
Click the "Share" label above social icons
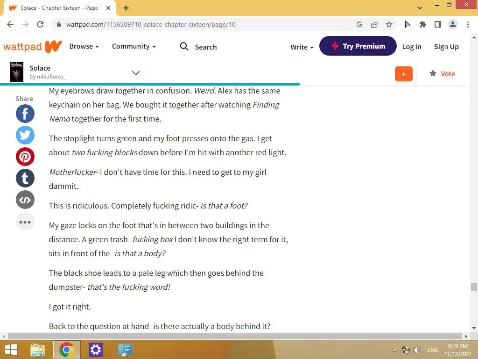pos(24,99)
